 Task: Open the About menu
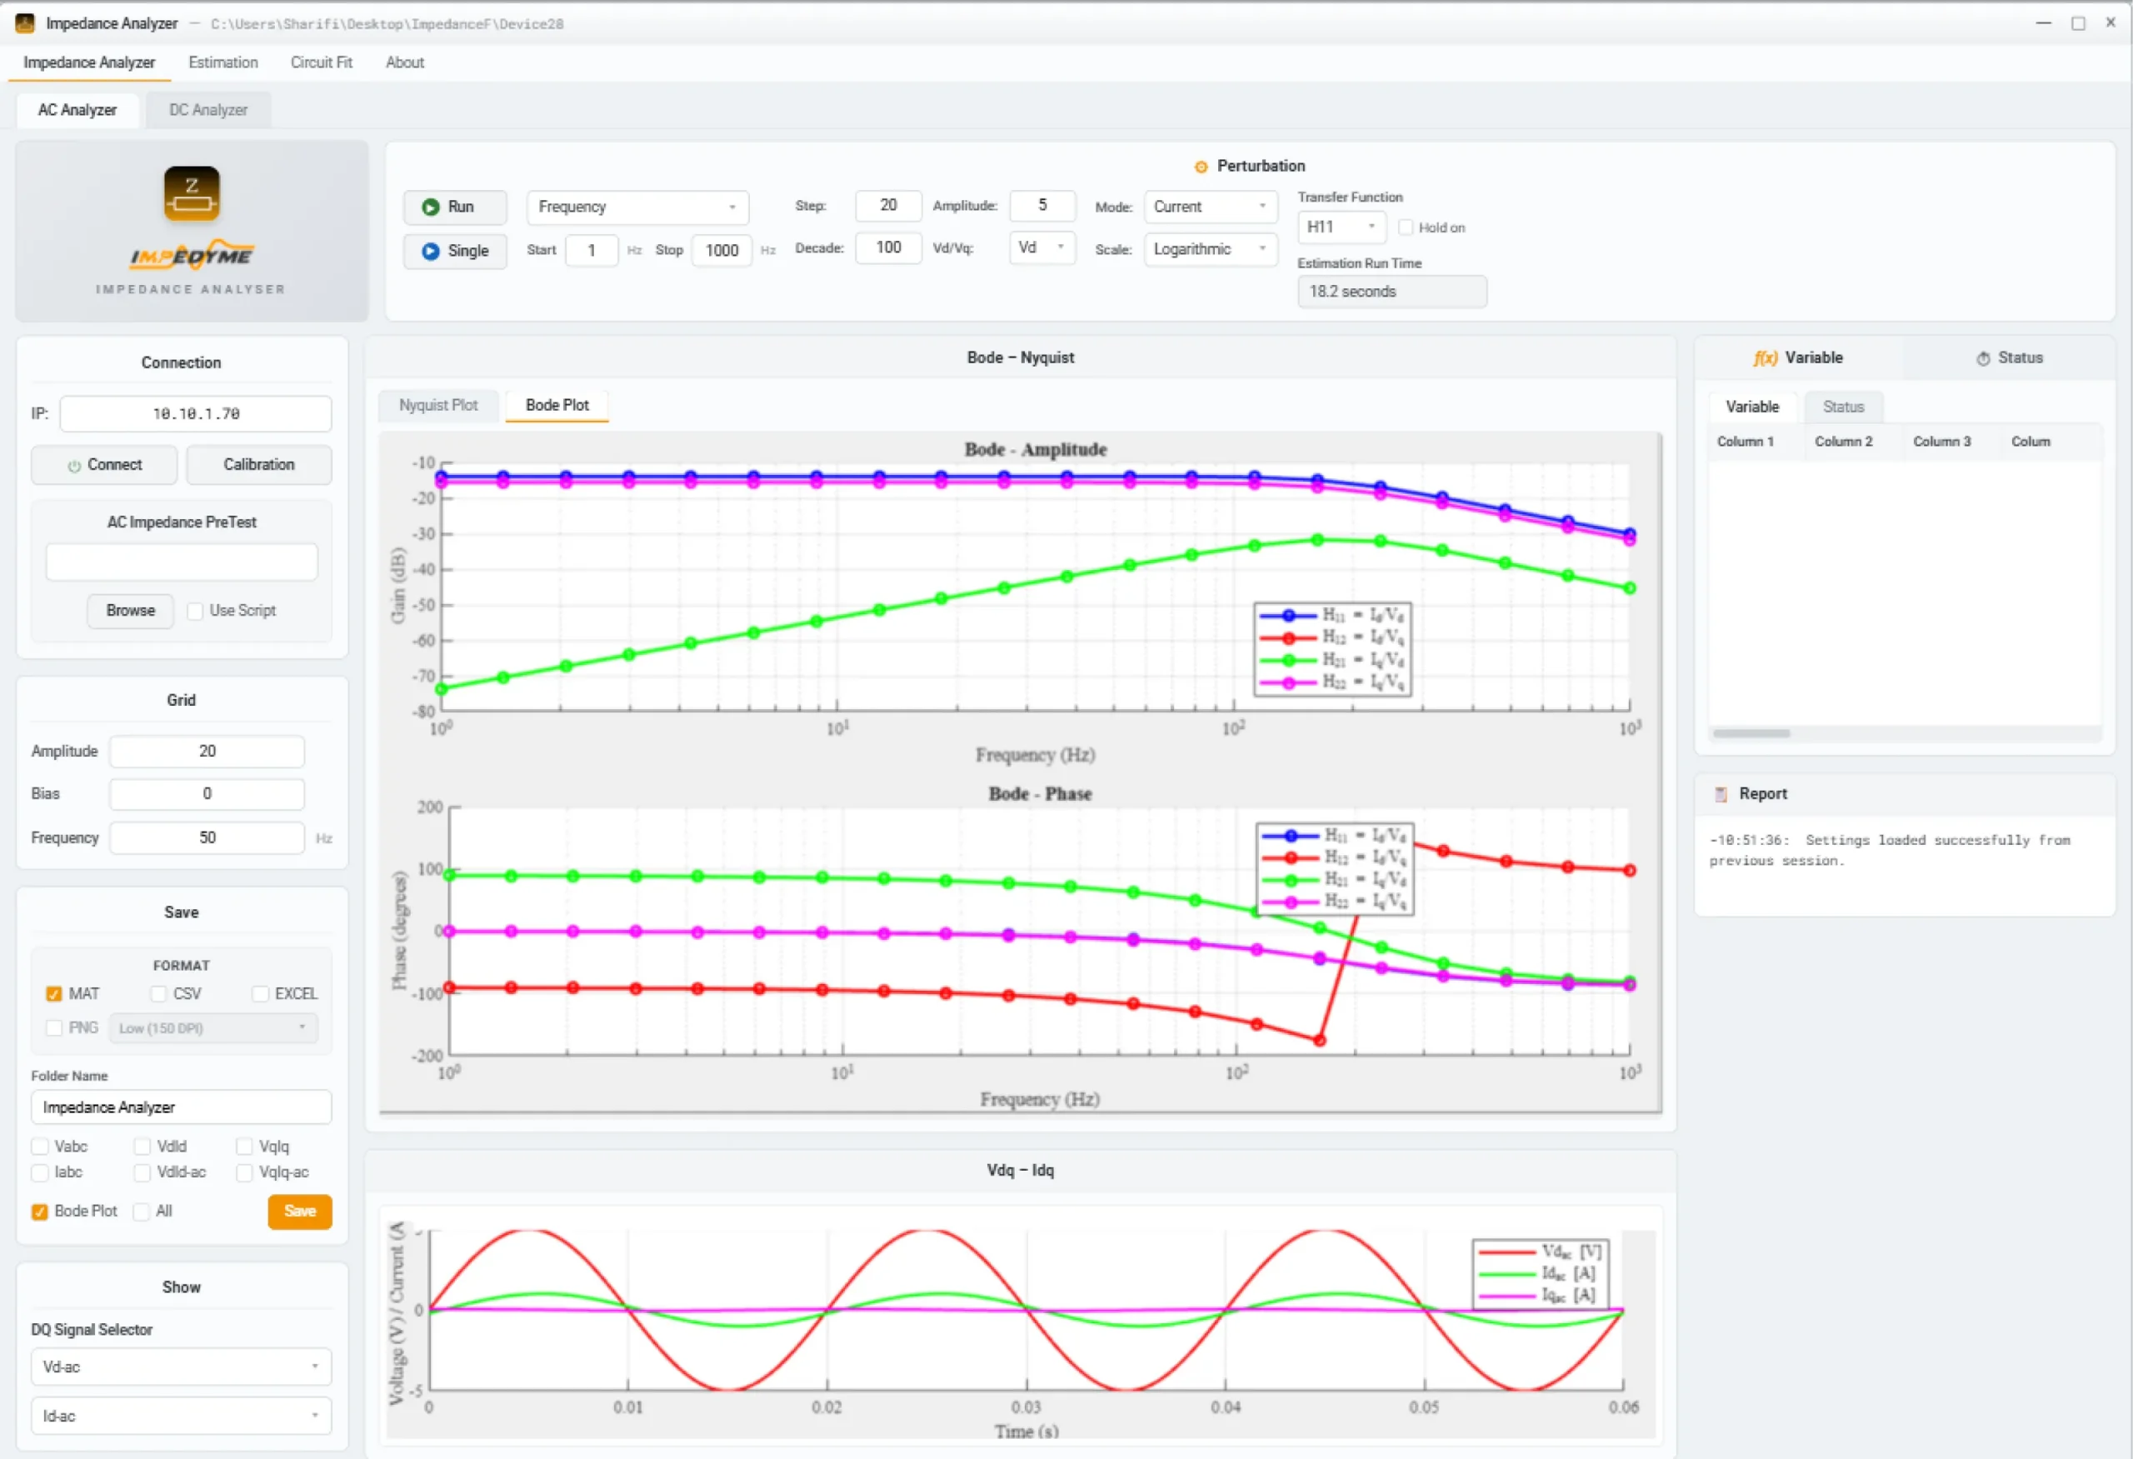click(405, 62)
